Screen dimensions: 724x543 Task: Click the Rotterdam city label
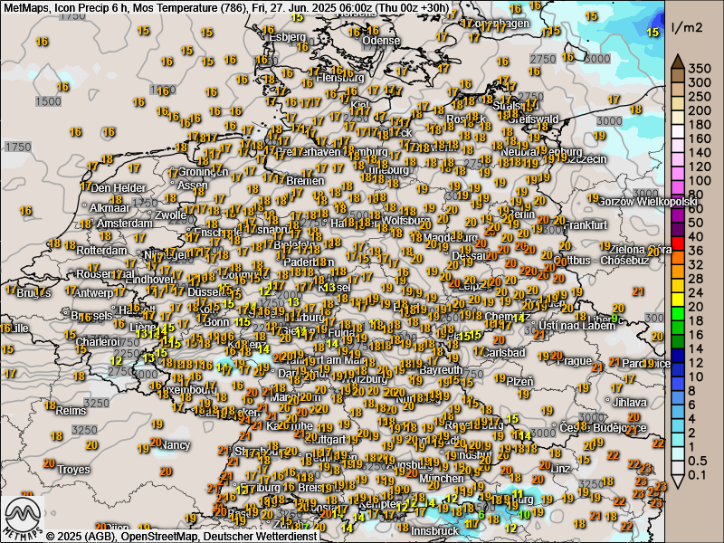[101, 250]
